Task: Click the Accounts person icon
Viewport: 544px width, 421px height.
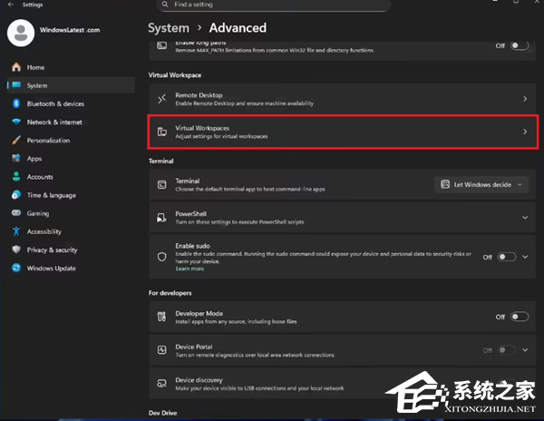Action: tap(16, 177)
